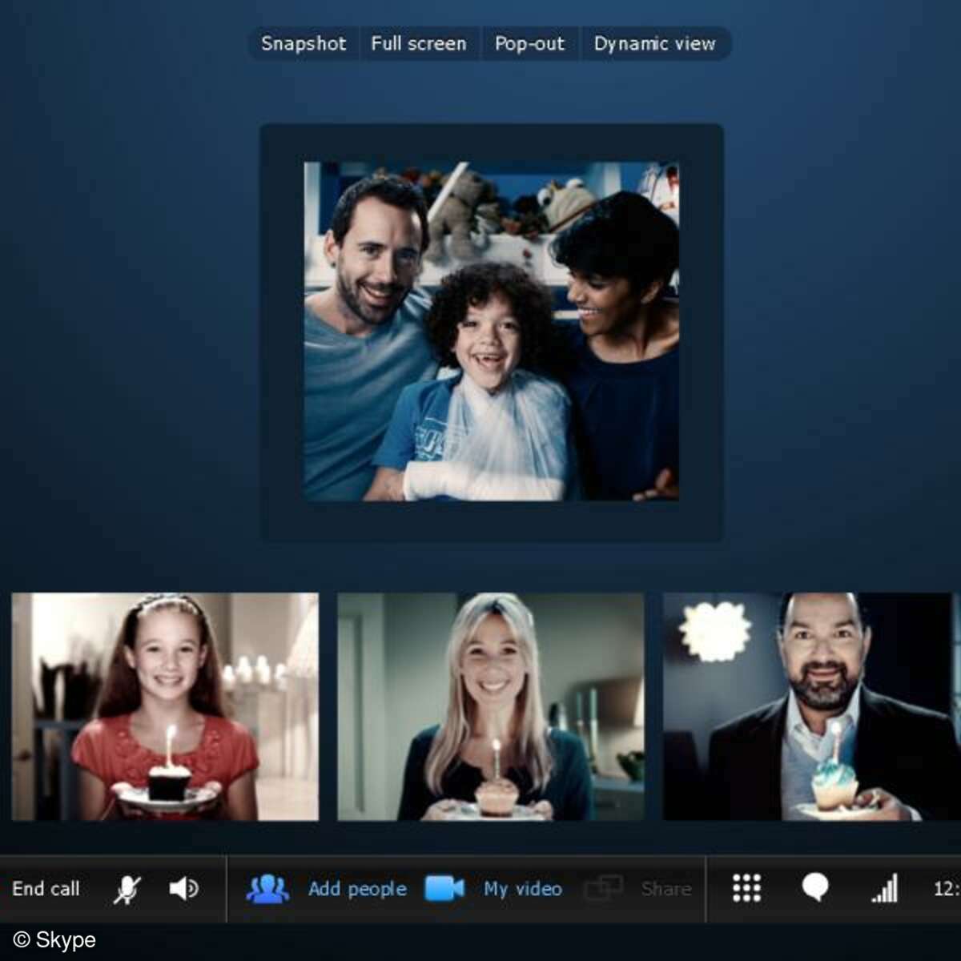Open the dial pad icon
961x961 pixels.
(745, 889)
